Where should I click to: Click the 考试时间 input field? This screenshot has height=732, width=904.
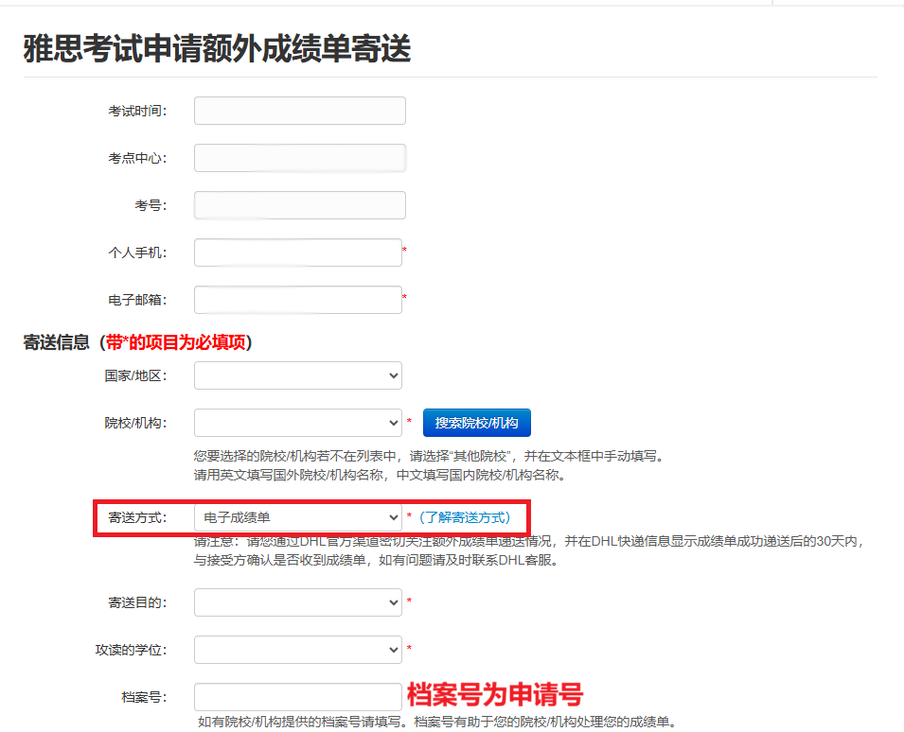click(x=299, y=111)
